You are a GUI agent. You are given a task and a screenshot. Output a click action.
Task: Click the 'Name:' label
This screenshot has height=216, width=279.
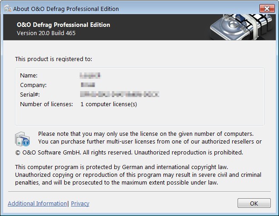click(x=29, y=75)
